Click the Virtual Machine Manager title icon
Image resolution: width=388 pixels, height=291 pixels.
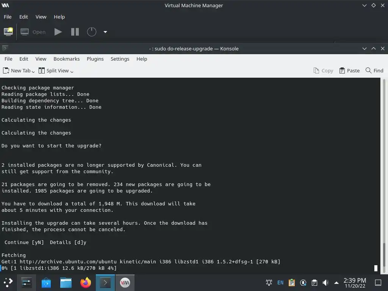(x=5, y=5)
